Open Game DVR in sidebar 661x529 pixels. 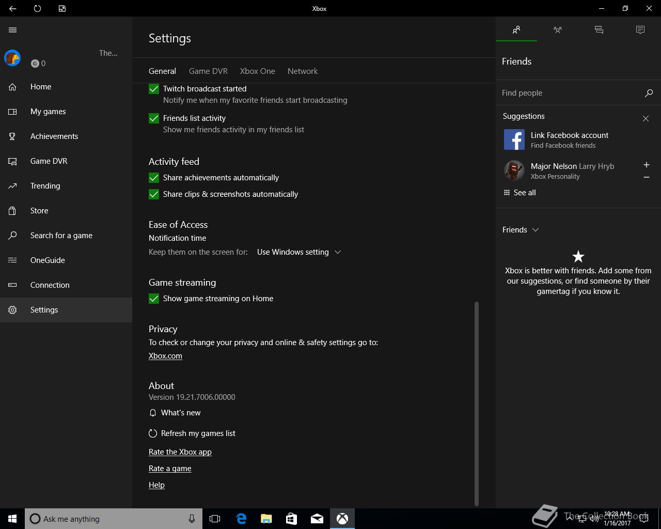click(x=66, y=161)
